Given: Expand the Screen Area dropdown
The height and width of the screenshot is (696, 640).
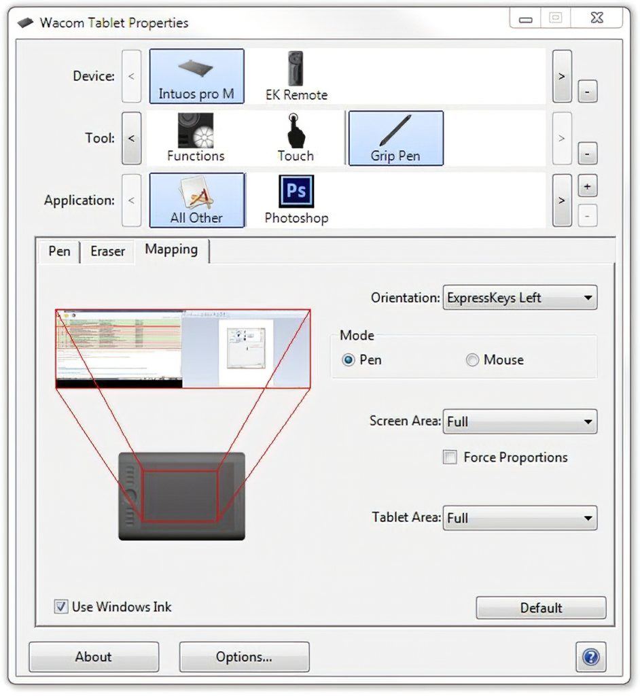Looking at the screenshot, I should tap(520, 421).
